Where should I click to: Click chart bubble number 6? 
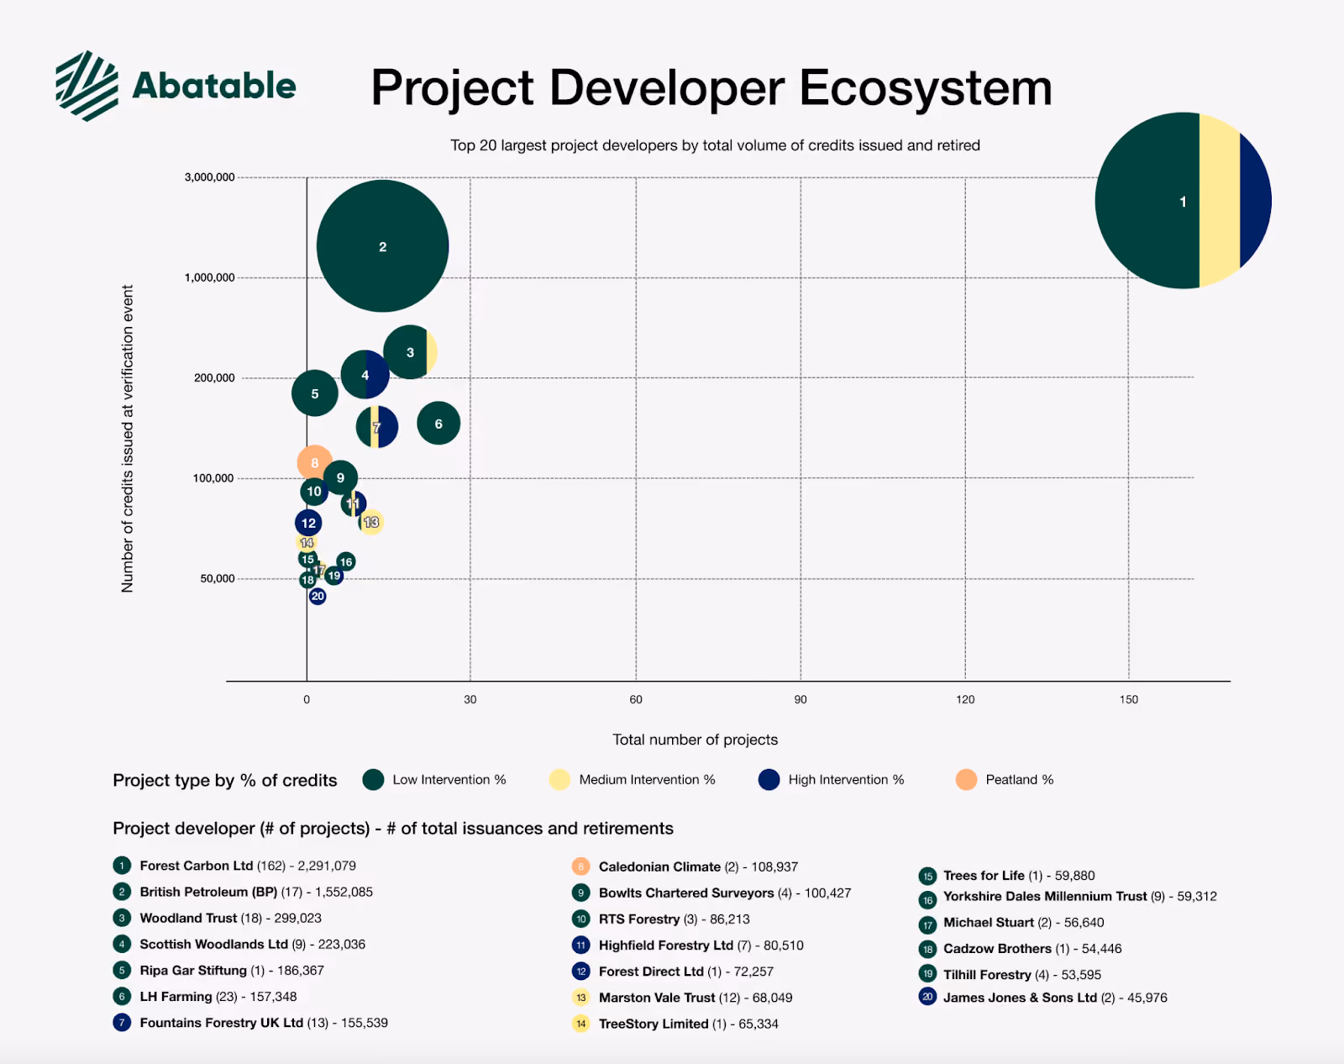[x=438, y=424]
